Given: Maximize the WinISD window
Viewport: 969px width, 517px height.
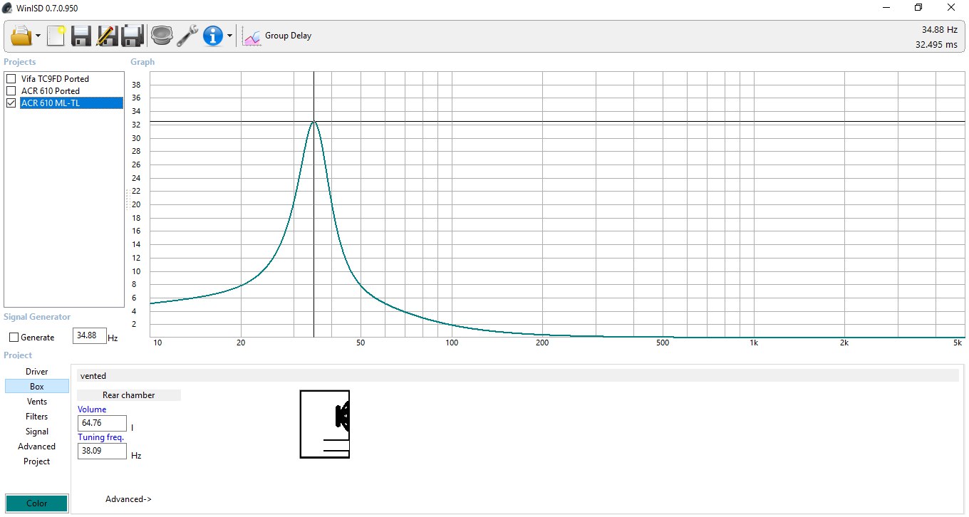Looking at the screenshot, I should pos(918,8).
